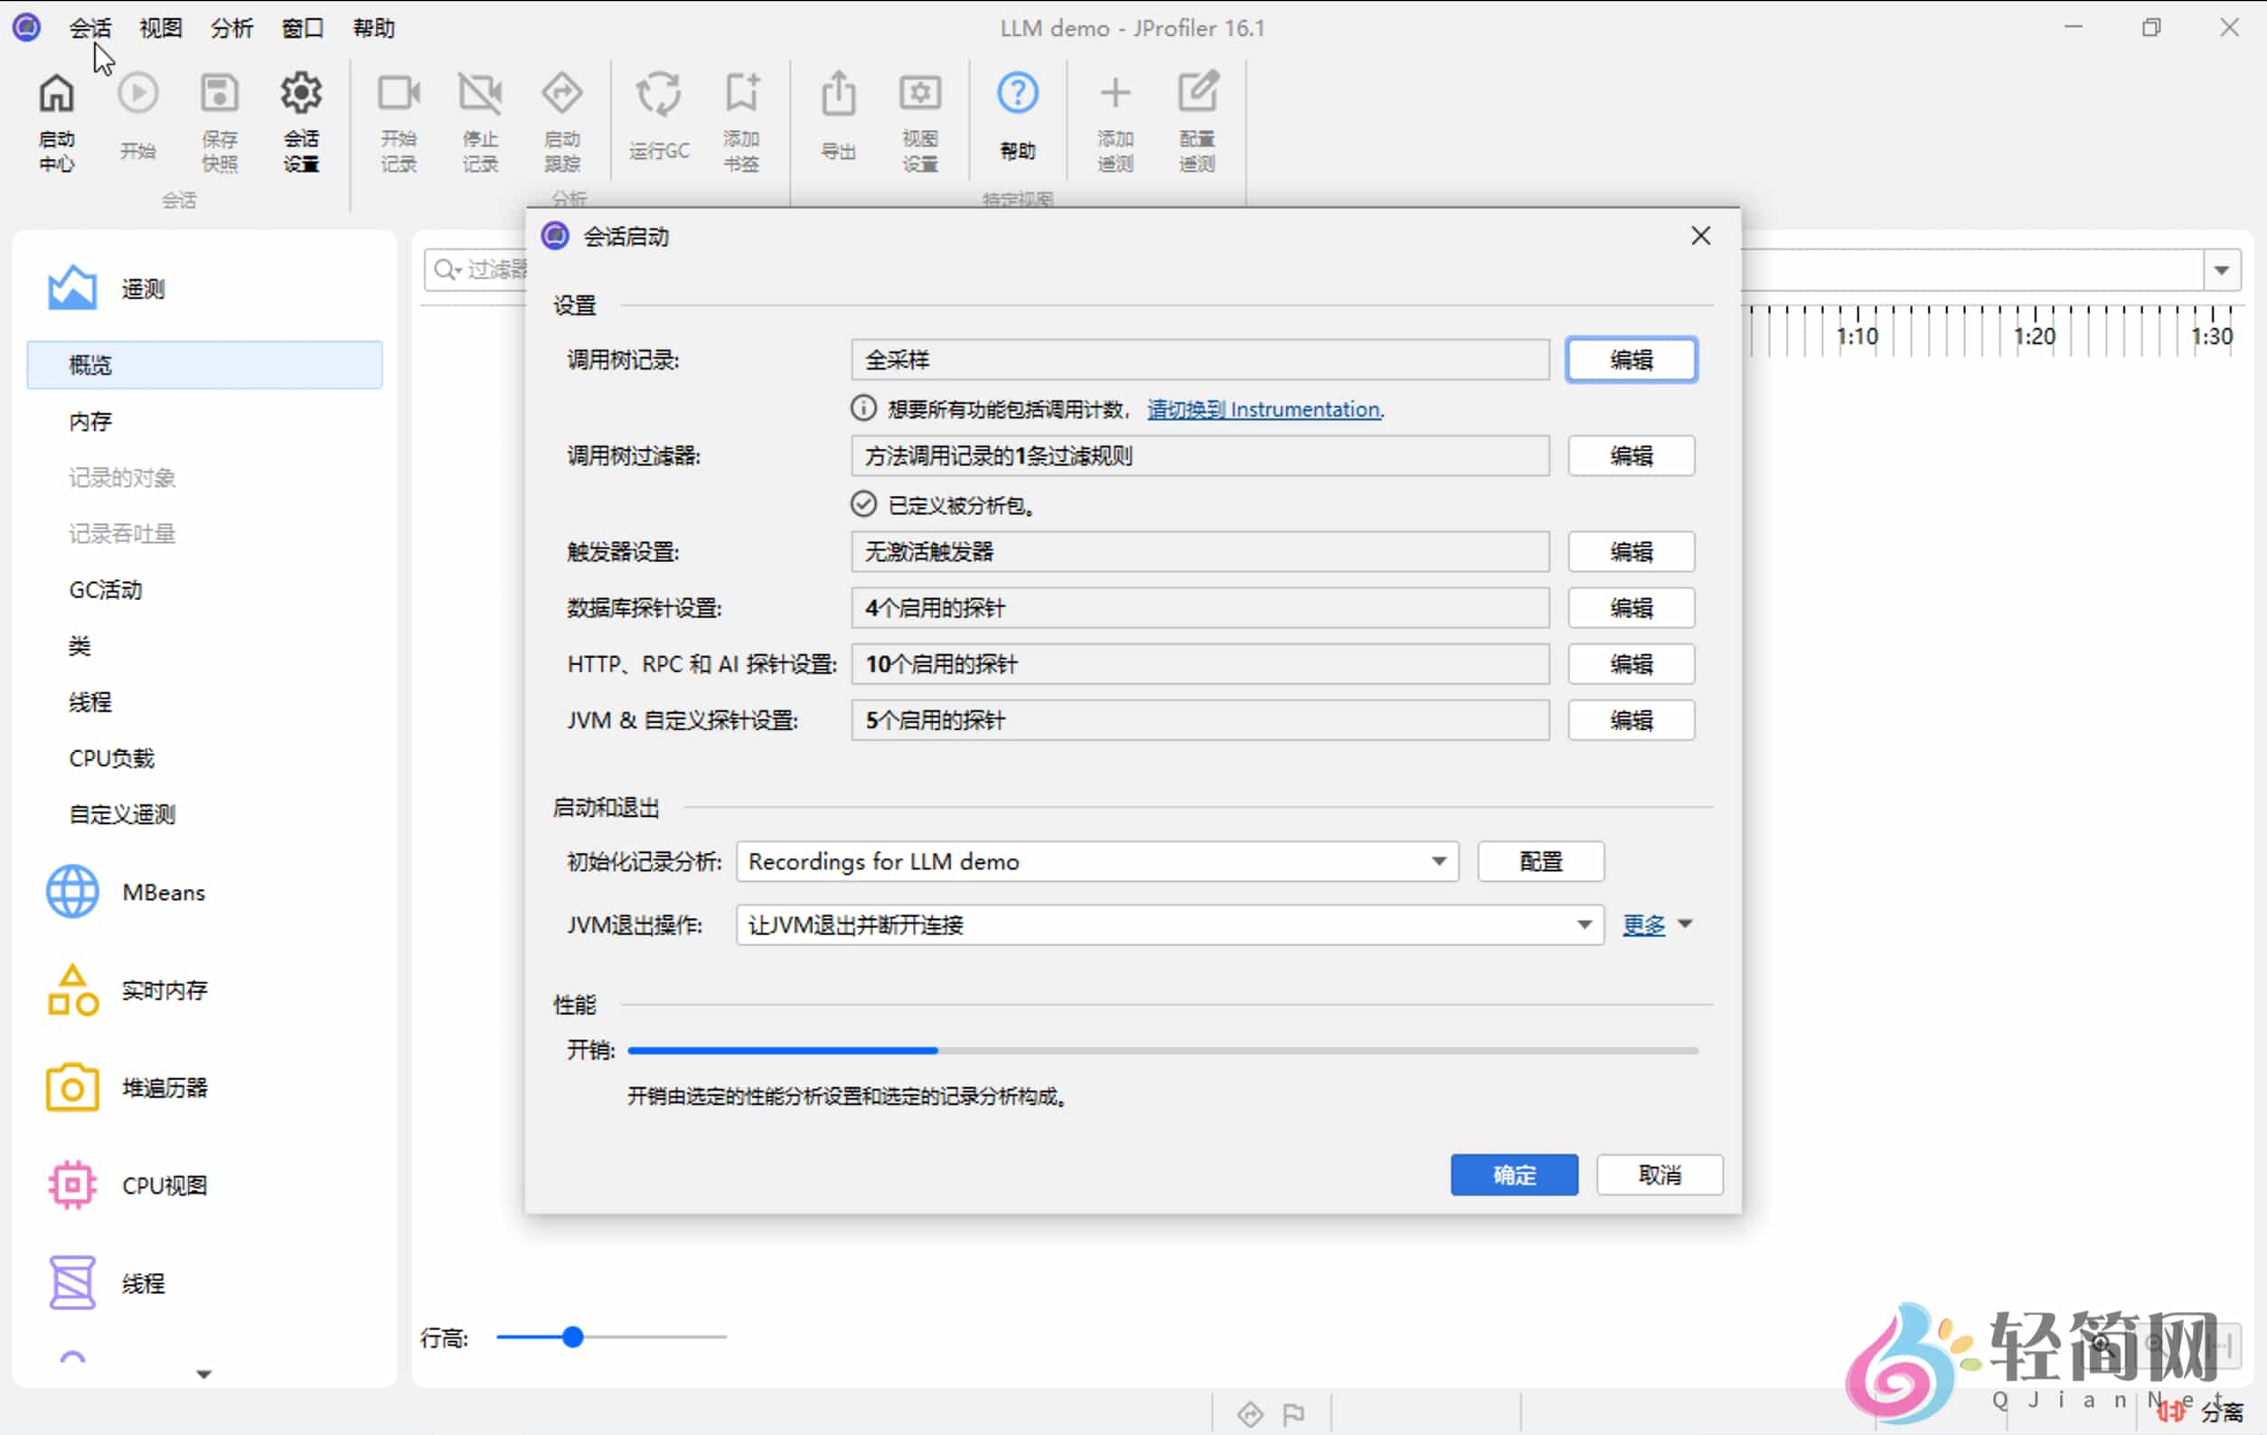Close the 会话启动 dialog with X
The height and width of the screenshot is (1435, 2267).
(1700, 236)
